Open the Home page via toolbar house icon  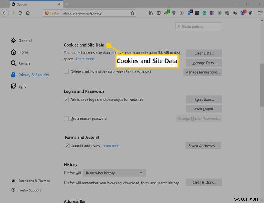click(x=28, y=13)
